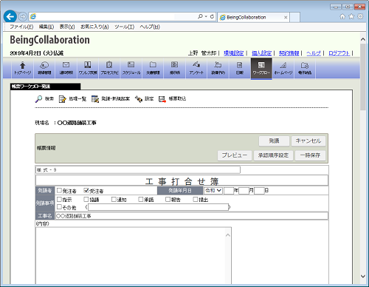Uncheck the 受注者 checkbox

[86, 190]
